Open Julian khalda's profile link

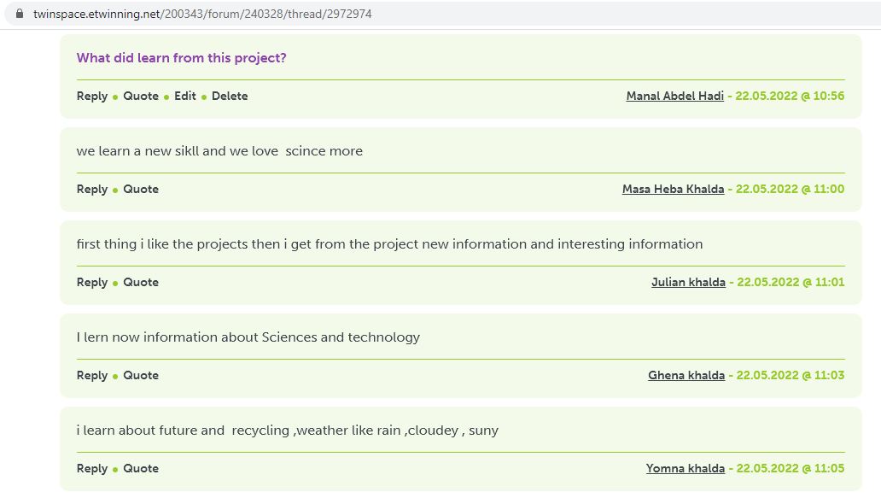click(688, 282)
